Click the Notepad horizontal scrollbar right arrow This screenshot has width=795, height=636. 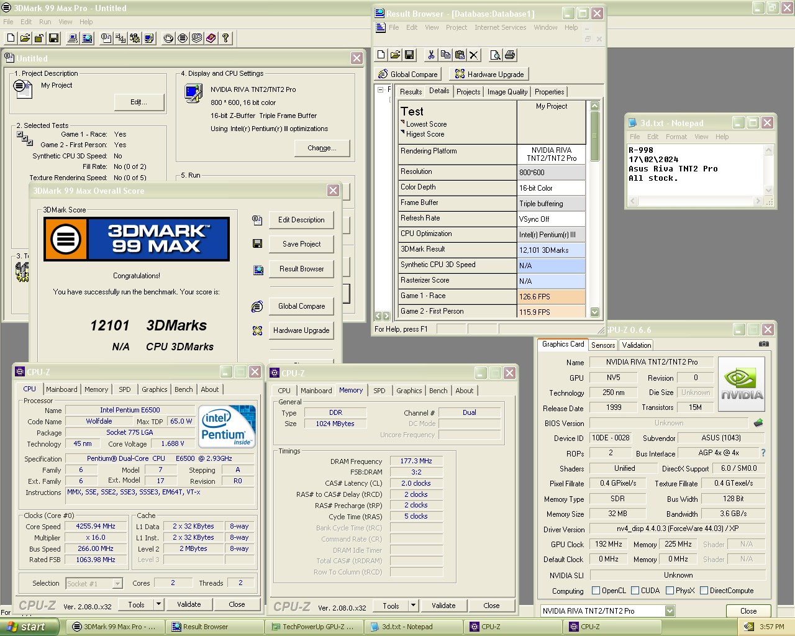click(757, 201)
